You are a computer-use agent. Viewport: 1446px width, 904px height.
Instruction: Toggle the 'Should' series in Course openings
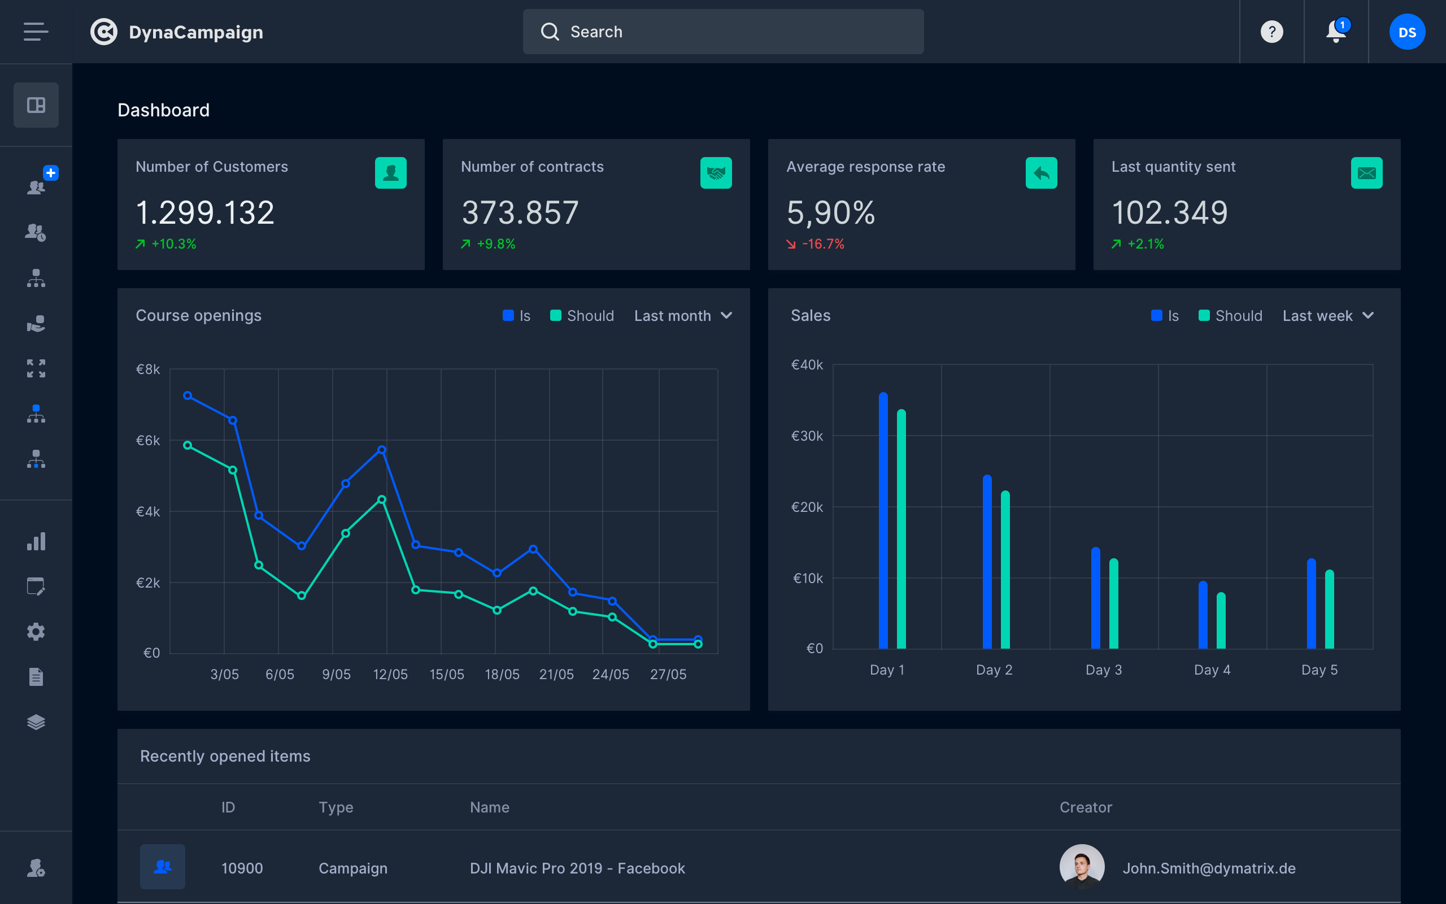582,316
